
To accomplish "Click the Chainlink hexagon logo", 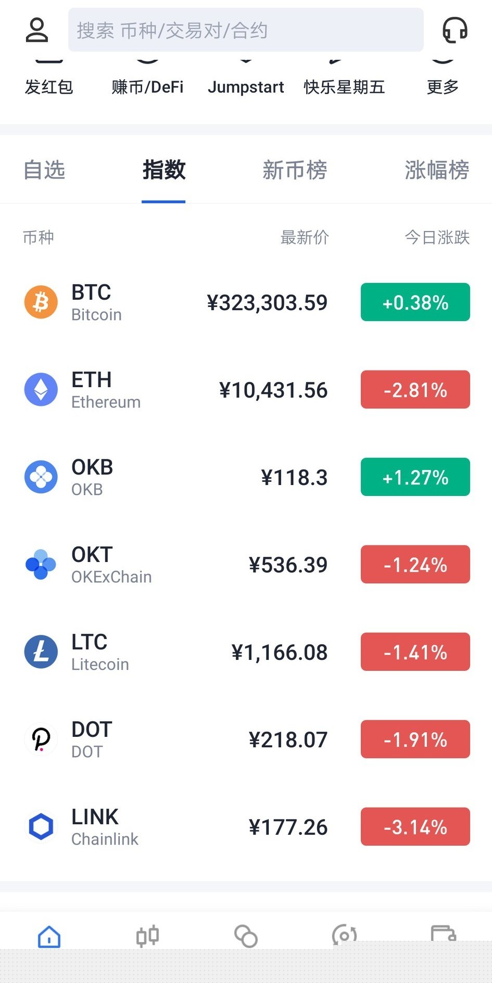I will [41, 826].
